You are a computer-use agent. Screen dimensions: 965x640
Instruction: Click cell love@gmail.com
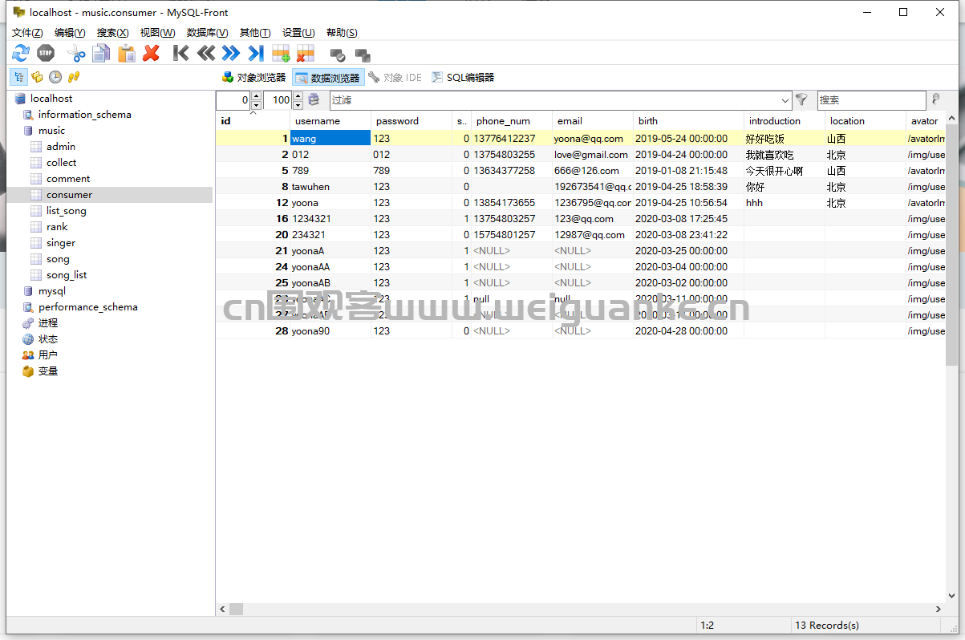591,154
